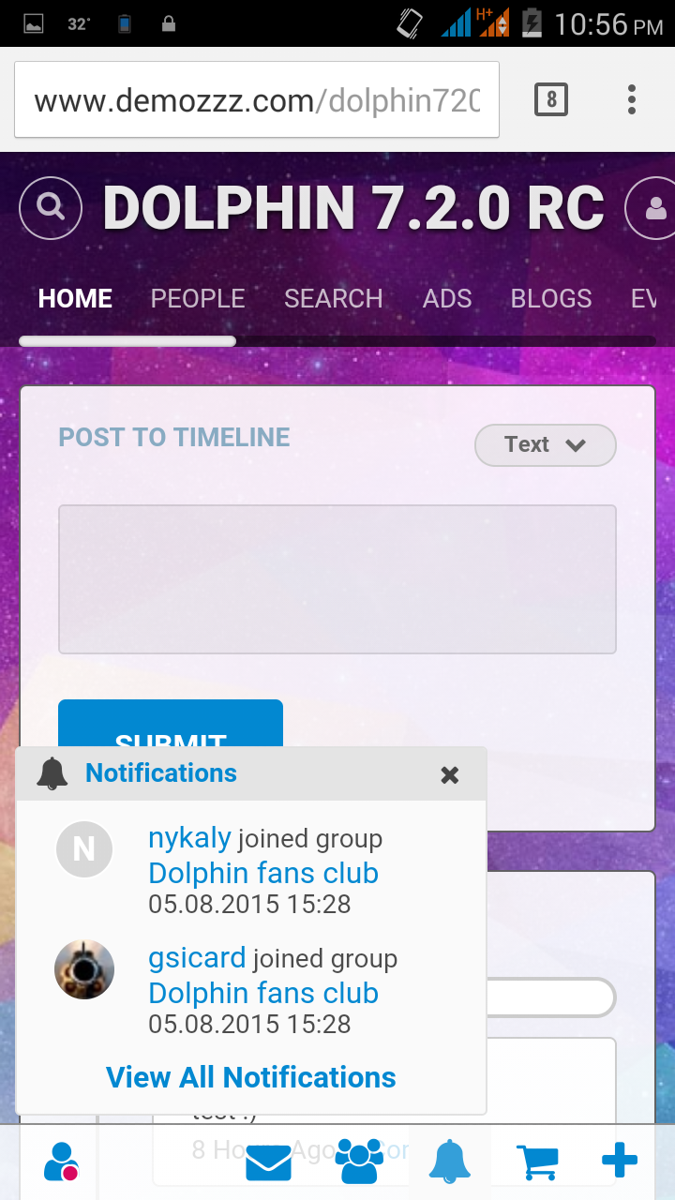Click View All Notifications link
The width and height of the screenshot is (675, 1200).
coord(251,1077)
